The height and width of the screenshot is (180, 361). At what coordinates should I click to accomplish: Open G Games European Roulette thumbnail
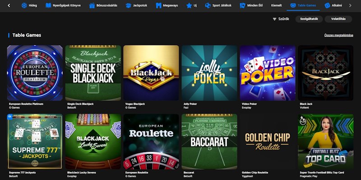[x=151, y=141]
